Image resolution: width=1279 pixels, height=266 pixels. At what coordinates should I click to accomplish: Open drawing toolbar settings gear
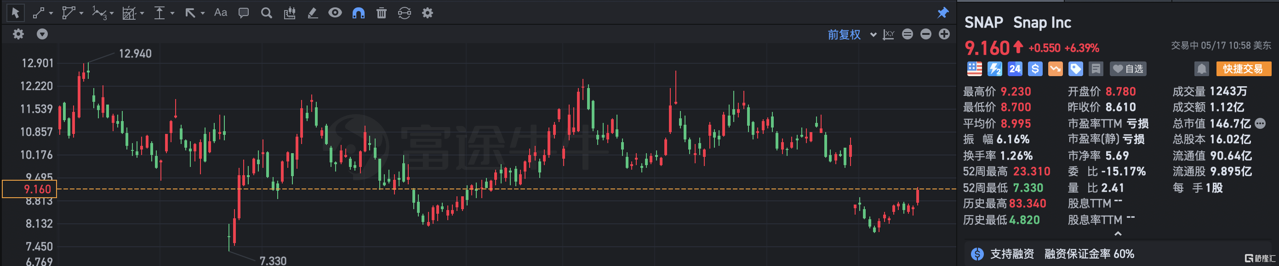point(428,13)
